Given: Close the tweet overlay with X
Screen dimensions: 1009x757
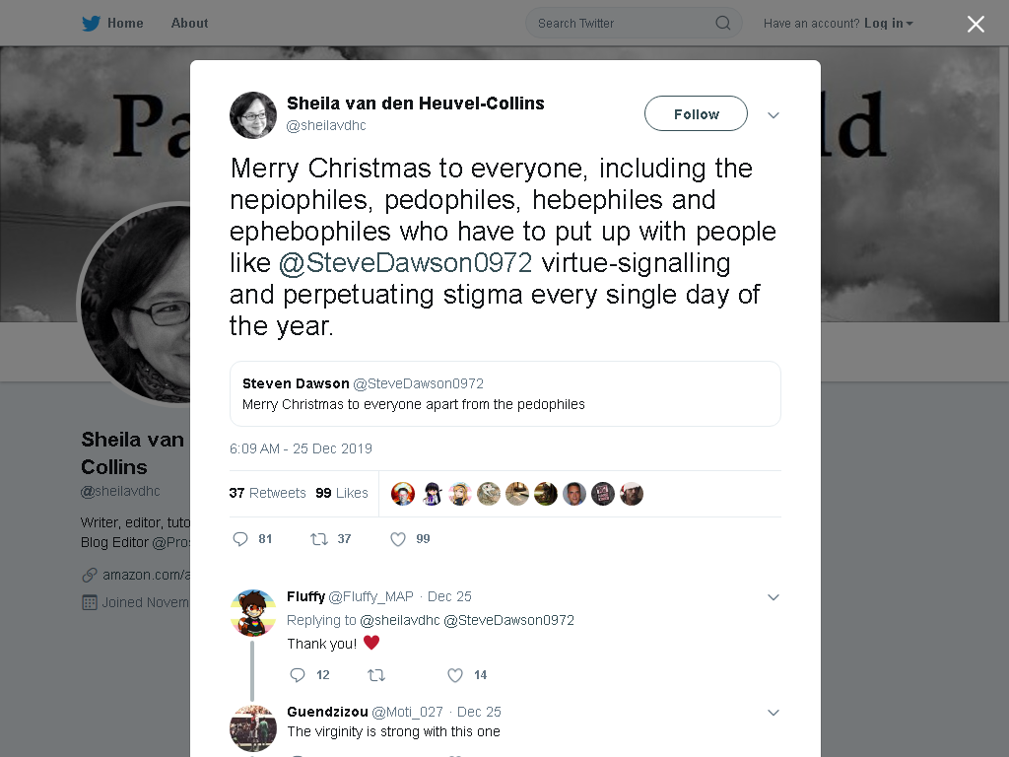Looking at the screenshot, I should coord(975,24).
